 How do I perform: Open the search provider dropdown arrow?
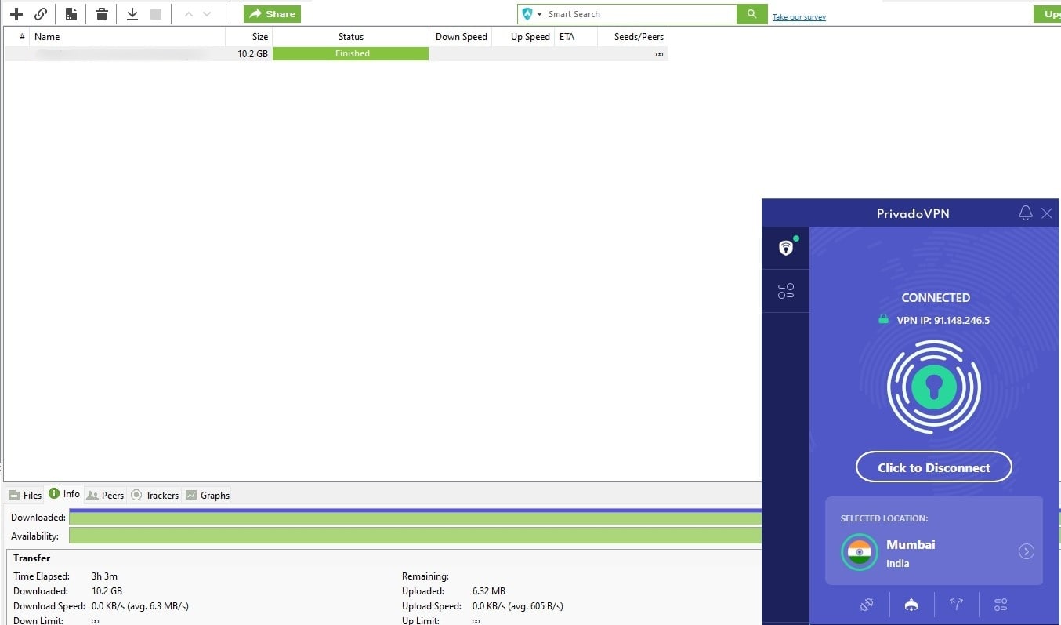point(540,14)
